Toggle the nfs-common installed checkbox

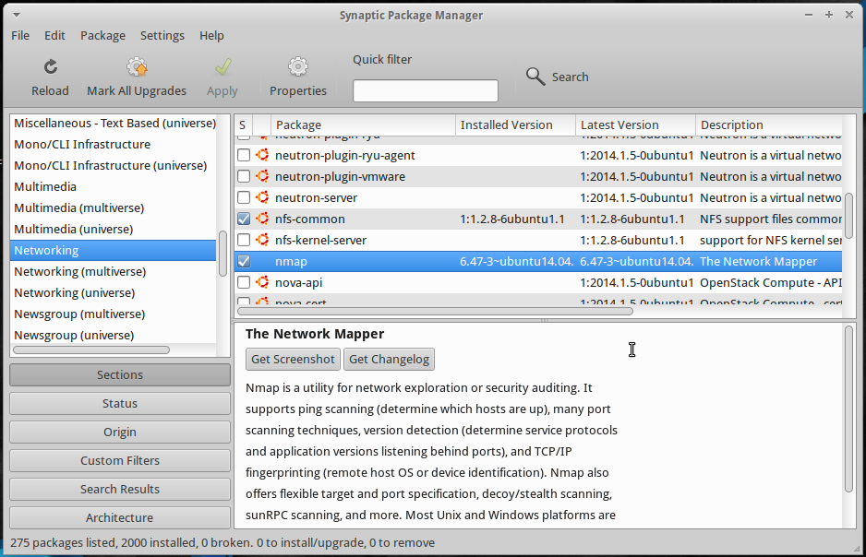click(244, 219)
